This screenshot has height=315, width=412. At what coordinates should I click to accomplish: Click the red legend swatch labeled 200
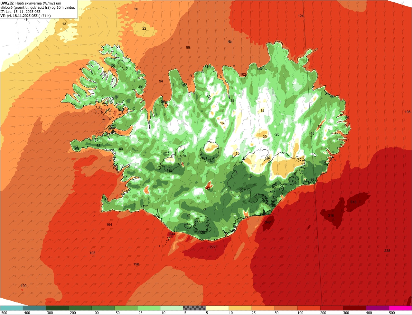click(x=331, y=308)
